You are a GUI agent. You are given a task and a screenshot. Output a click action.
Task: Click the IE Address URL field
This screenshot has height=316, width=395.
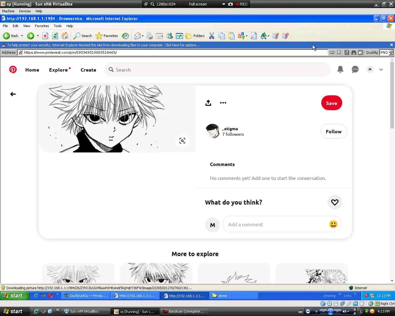point(173,52)
